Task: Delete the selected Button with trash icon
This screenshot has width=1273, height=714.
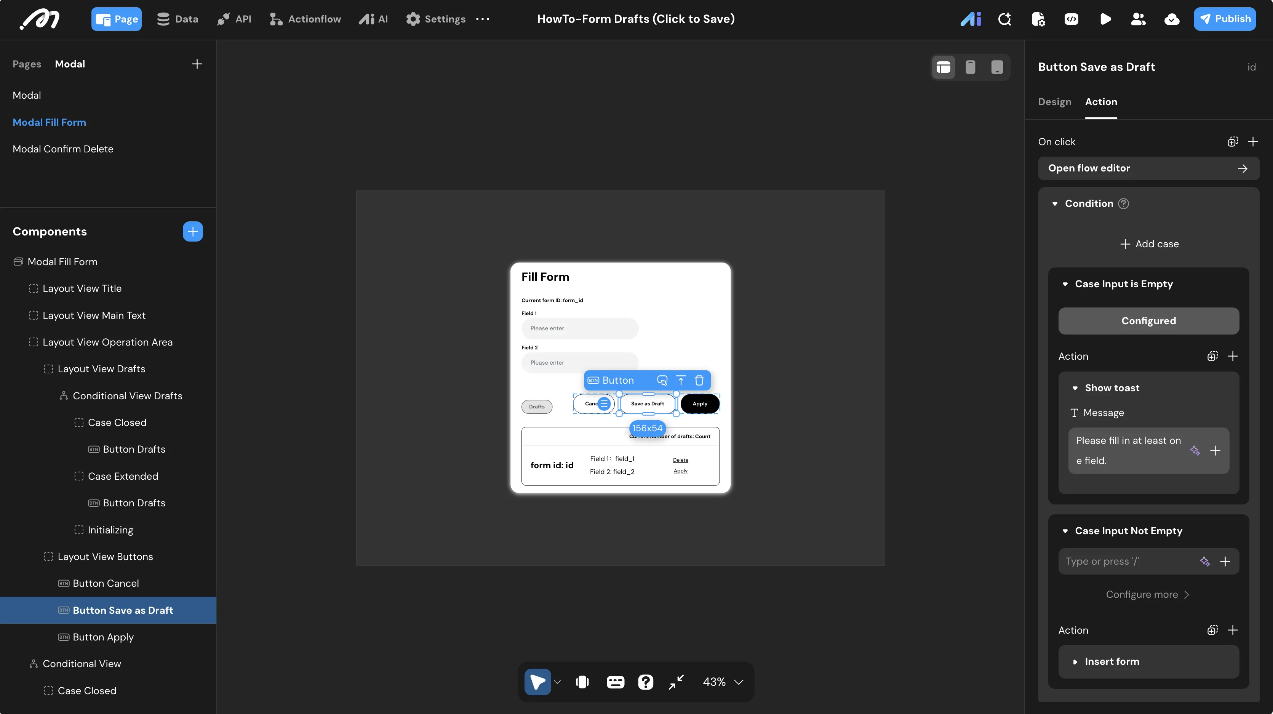Action: 699,380
